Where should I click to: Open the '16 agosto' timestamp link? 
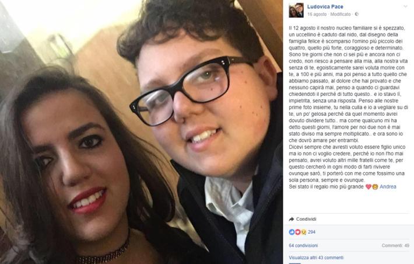pyautogui.click(x=317, y=14)
